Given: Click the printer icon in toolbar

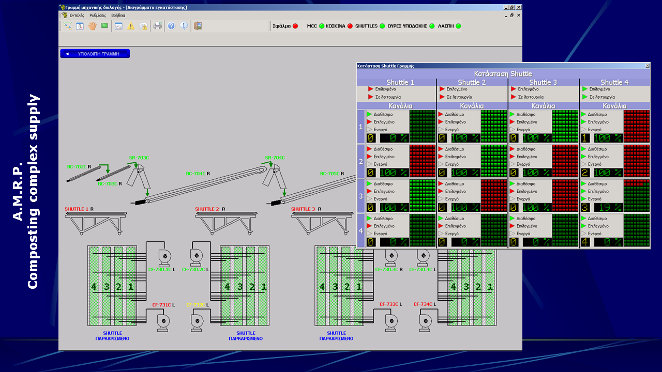Looking at the screenshot, I should tap(158, 26).
